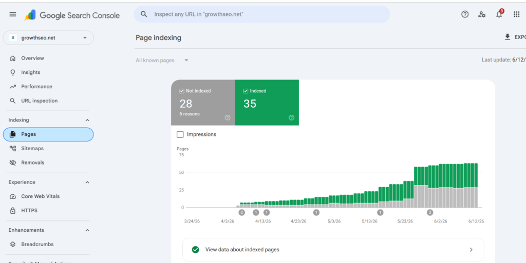Go to Insights in sidebar

tap(48, 72)
